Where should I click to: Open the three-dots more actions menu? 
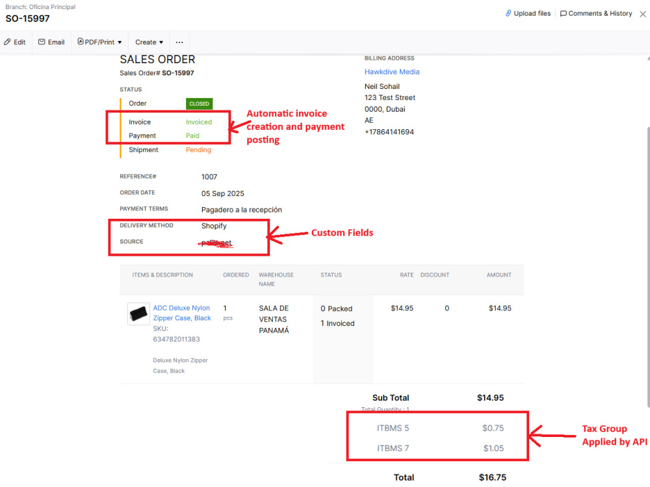179,42
